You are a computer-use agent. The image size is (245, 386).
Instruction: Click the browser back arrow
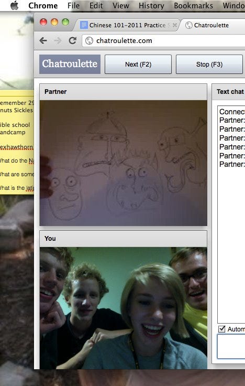pos(43,40)
